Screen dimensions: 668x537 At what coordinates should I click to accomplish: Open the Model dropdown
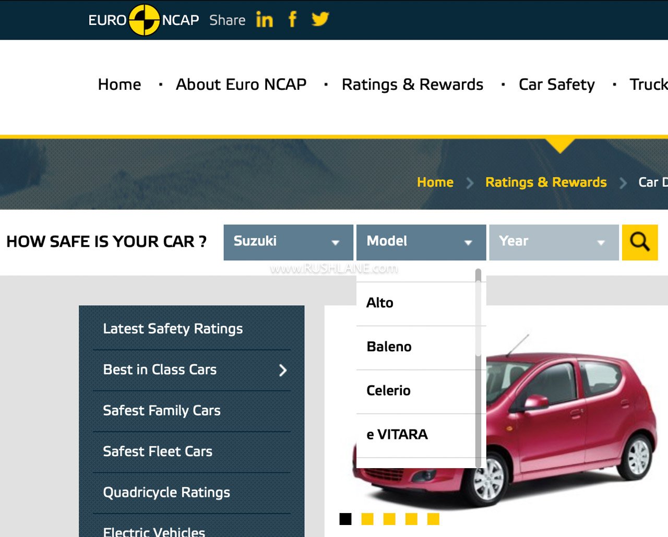coord(421,242)
